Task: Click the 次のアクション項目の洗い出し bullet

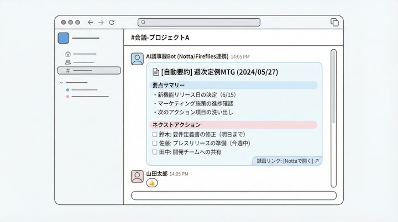Action: pyautogui.click(x=193, y=113)
